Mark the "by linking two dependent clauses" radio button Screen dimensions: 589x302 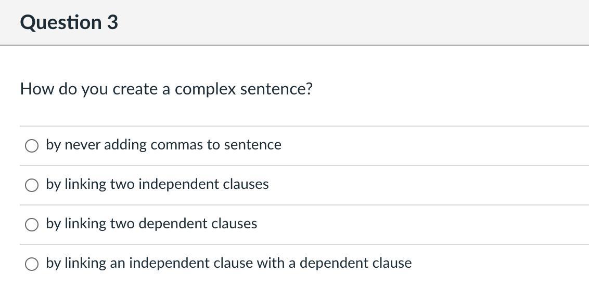click(32, 225)
